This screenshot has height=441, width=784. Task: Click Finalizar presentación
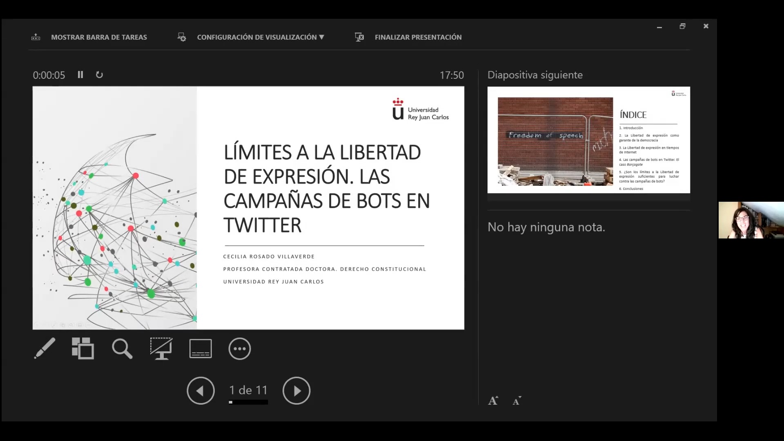click(418, 37)
